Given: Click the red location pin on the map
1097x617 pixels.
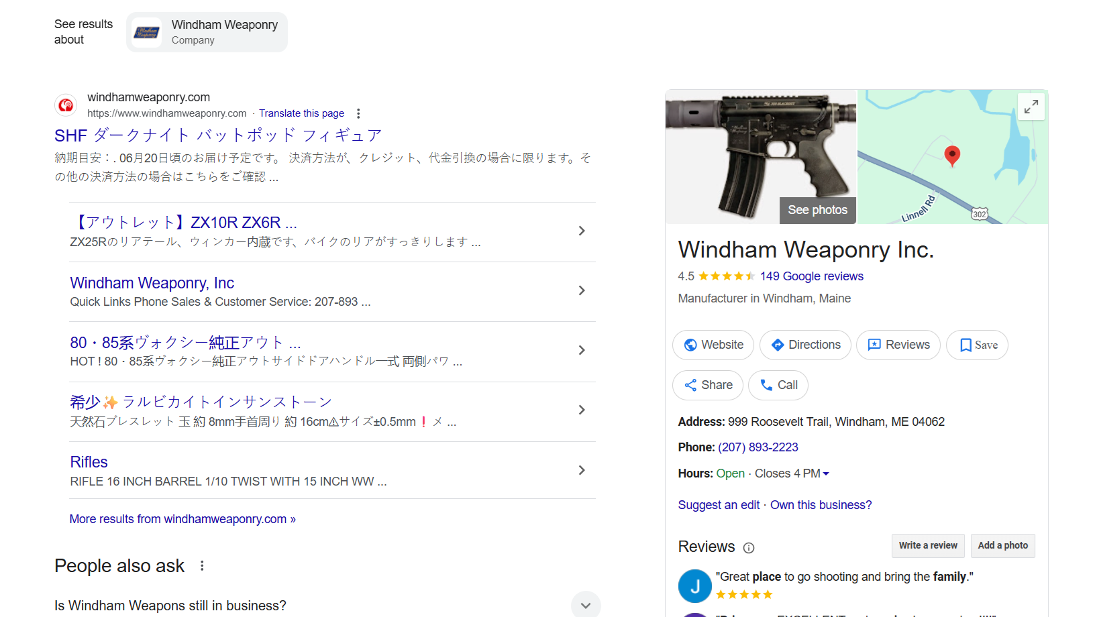Looking at the screenshot, I should 952,156.
